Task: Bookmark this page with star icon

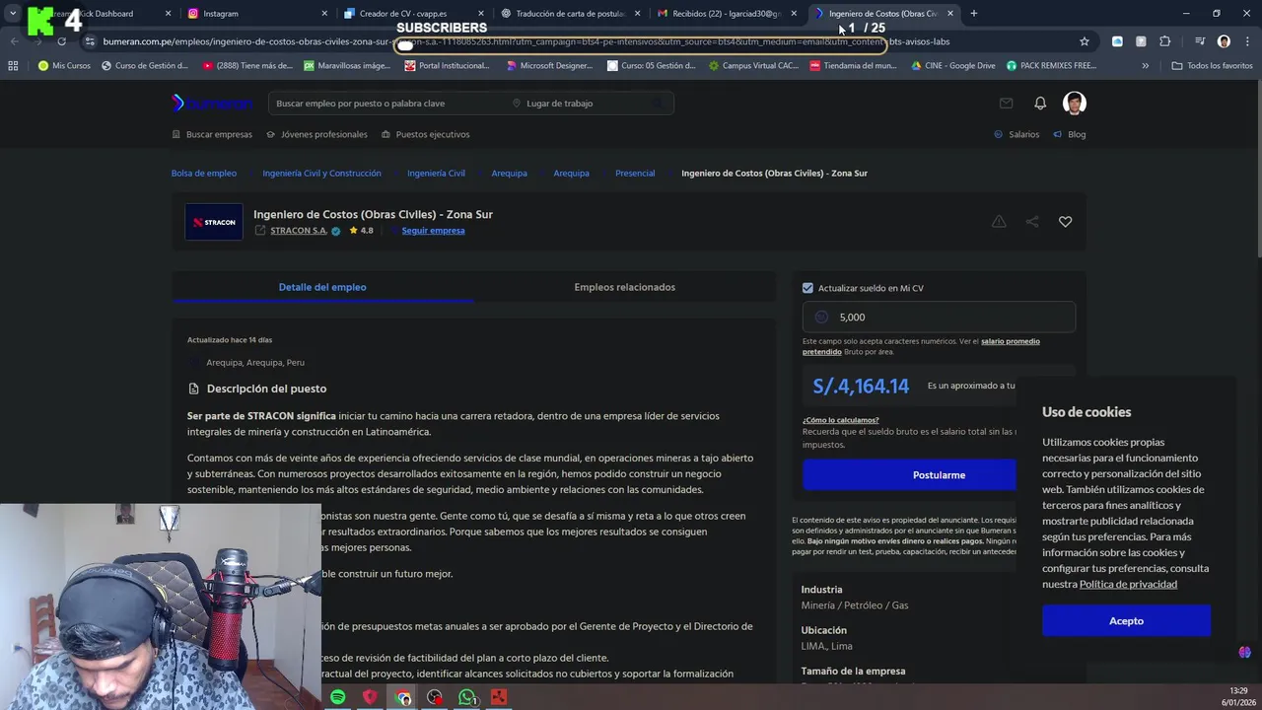Action: pyautogui.click(x=1085, y=41)
